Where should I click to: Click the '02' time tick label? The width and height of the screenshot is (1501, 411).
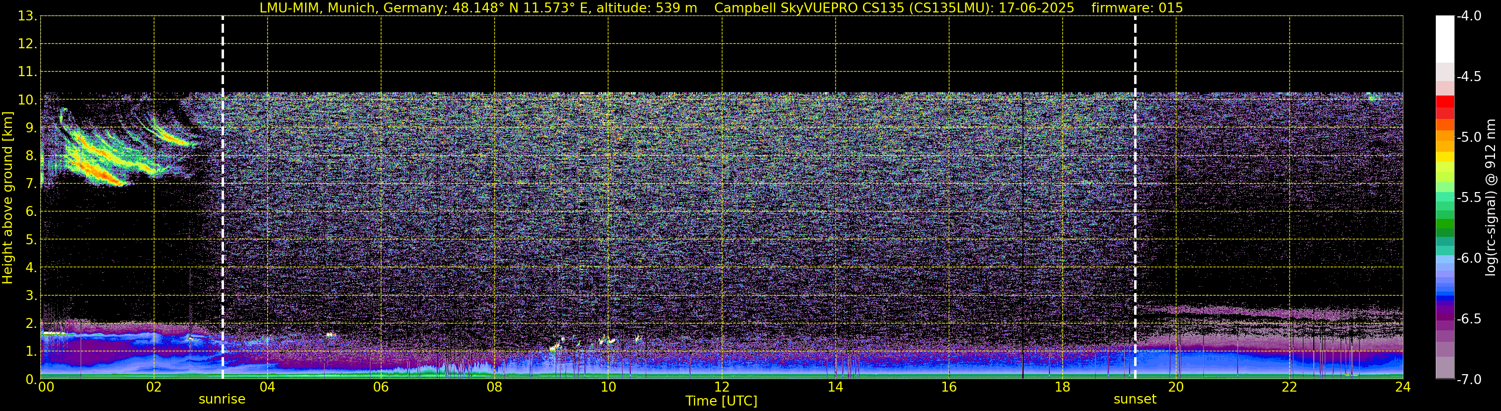[154, 387]
